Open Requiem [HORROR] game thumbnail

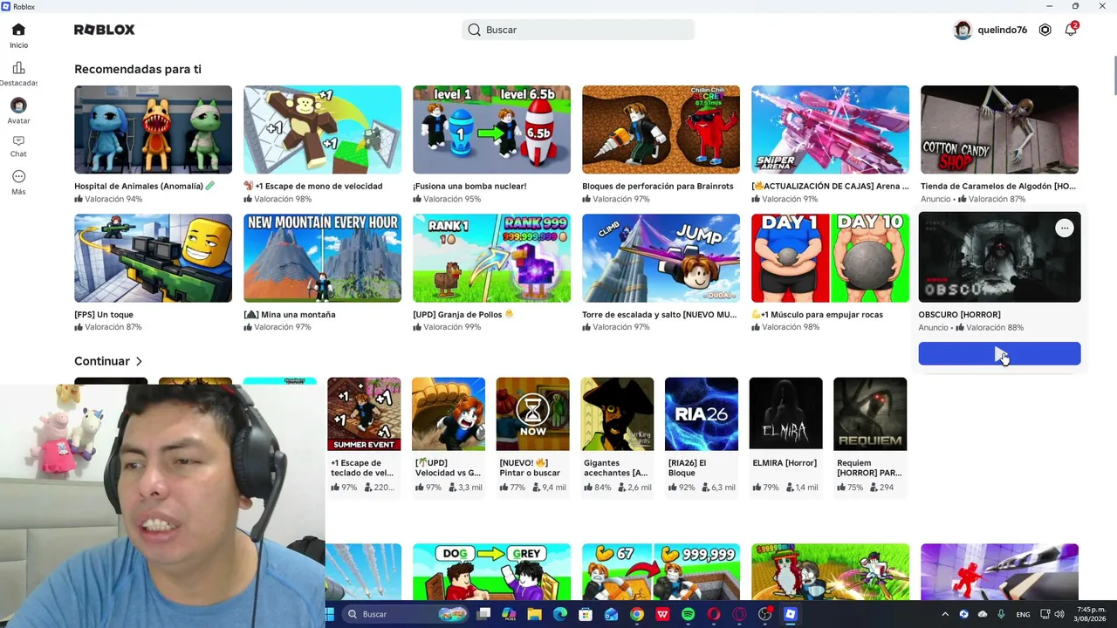click(870, 414)
